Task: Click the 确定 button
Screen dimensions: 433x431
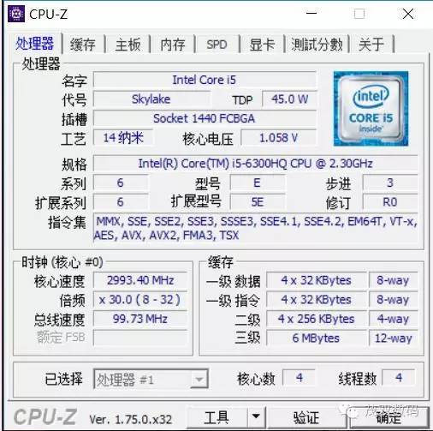Action: (x=389, y=417)
